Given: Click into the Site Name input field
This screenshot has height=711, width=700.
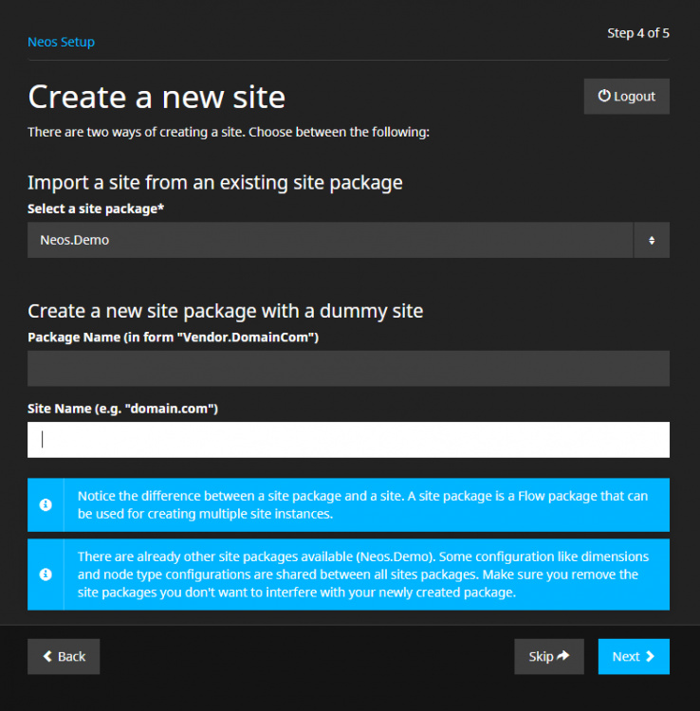Looking at the screenshot, I should point(348,440).
